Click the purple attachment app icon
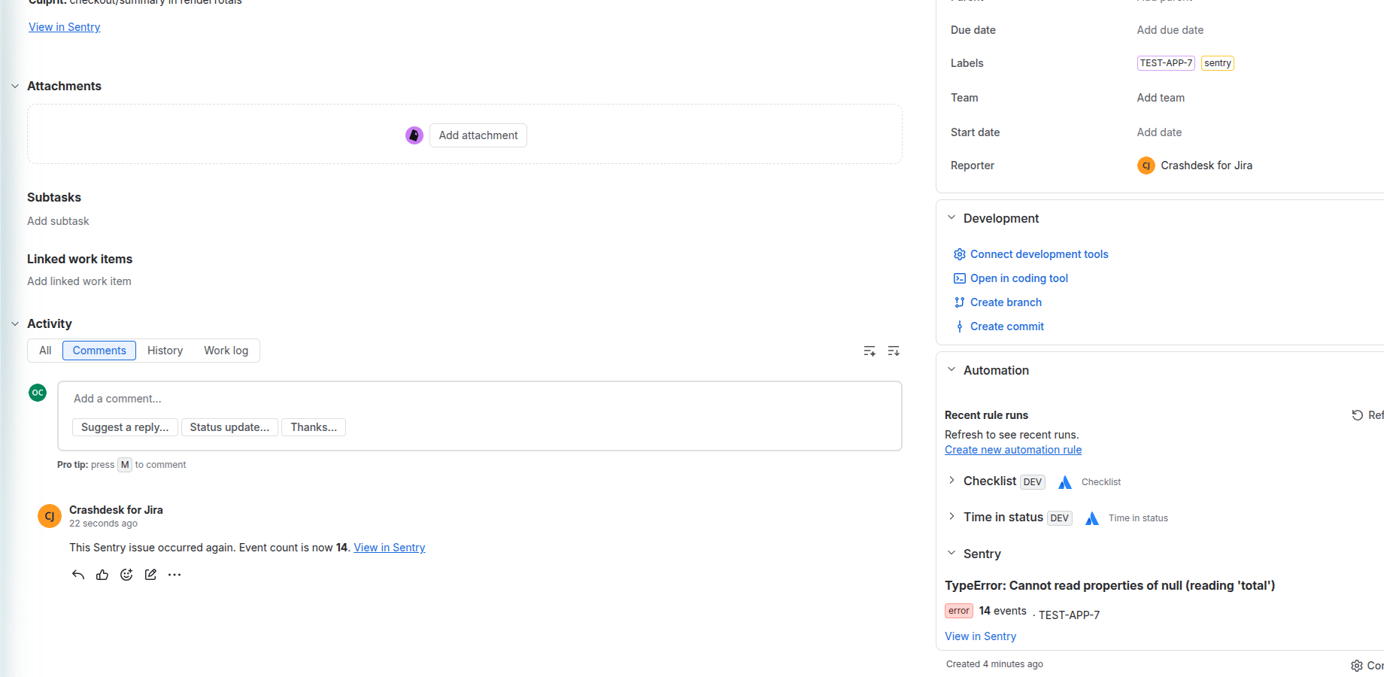1384x677 pixels. (x=414, y=135)
